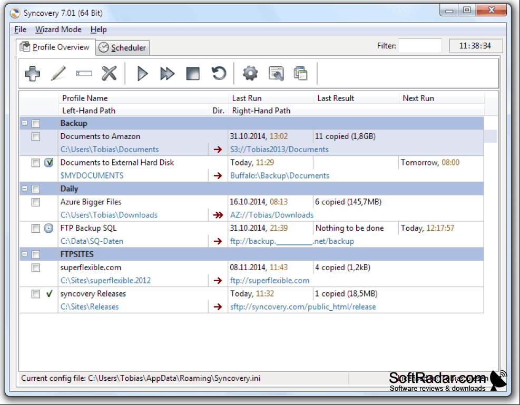Image resolution: width=520 pixels, height=405 pixels.
Task: Click the current config file status bar text
Action: tap(141, 378)
